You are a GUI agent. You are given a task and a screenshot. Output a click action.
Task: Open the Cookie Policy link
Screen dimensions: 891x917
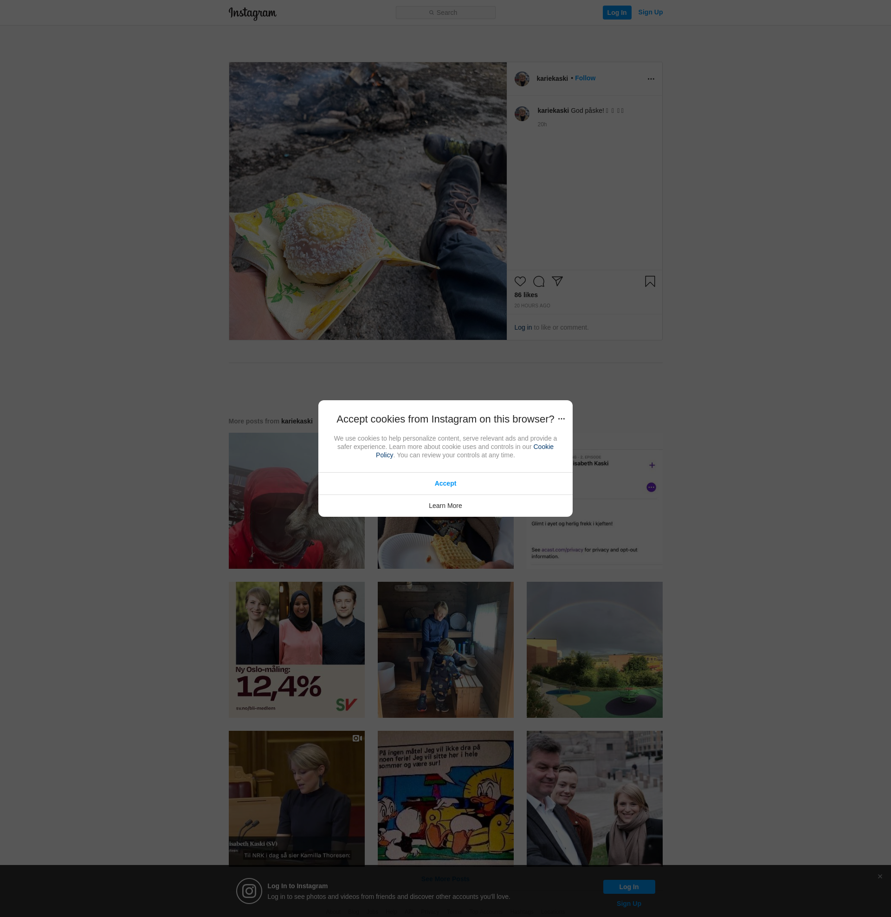pyautogui.click(x=543, y=447)
